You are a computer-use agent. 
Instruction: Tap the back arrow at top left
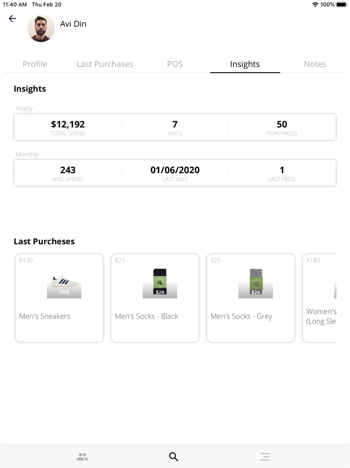[x=12, y=19]
